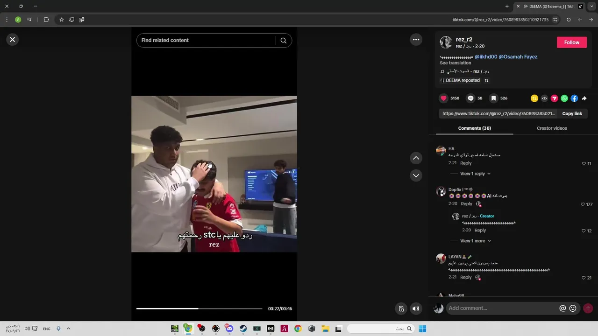Image resolution: width=598 pixels, height=336 pixels.
Task: Like HA's comment with 11 likes
Action: (x=584, y=164)
